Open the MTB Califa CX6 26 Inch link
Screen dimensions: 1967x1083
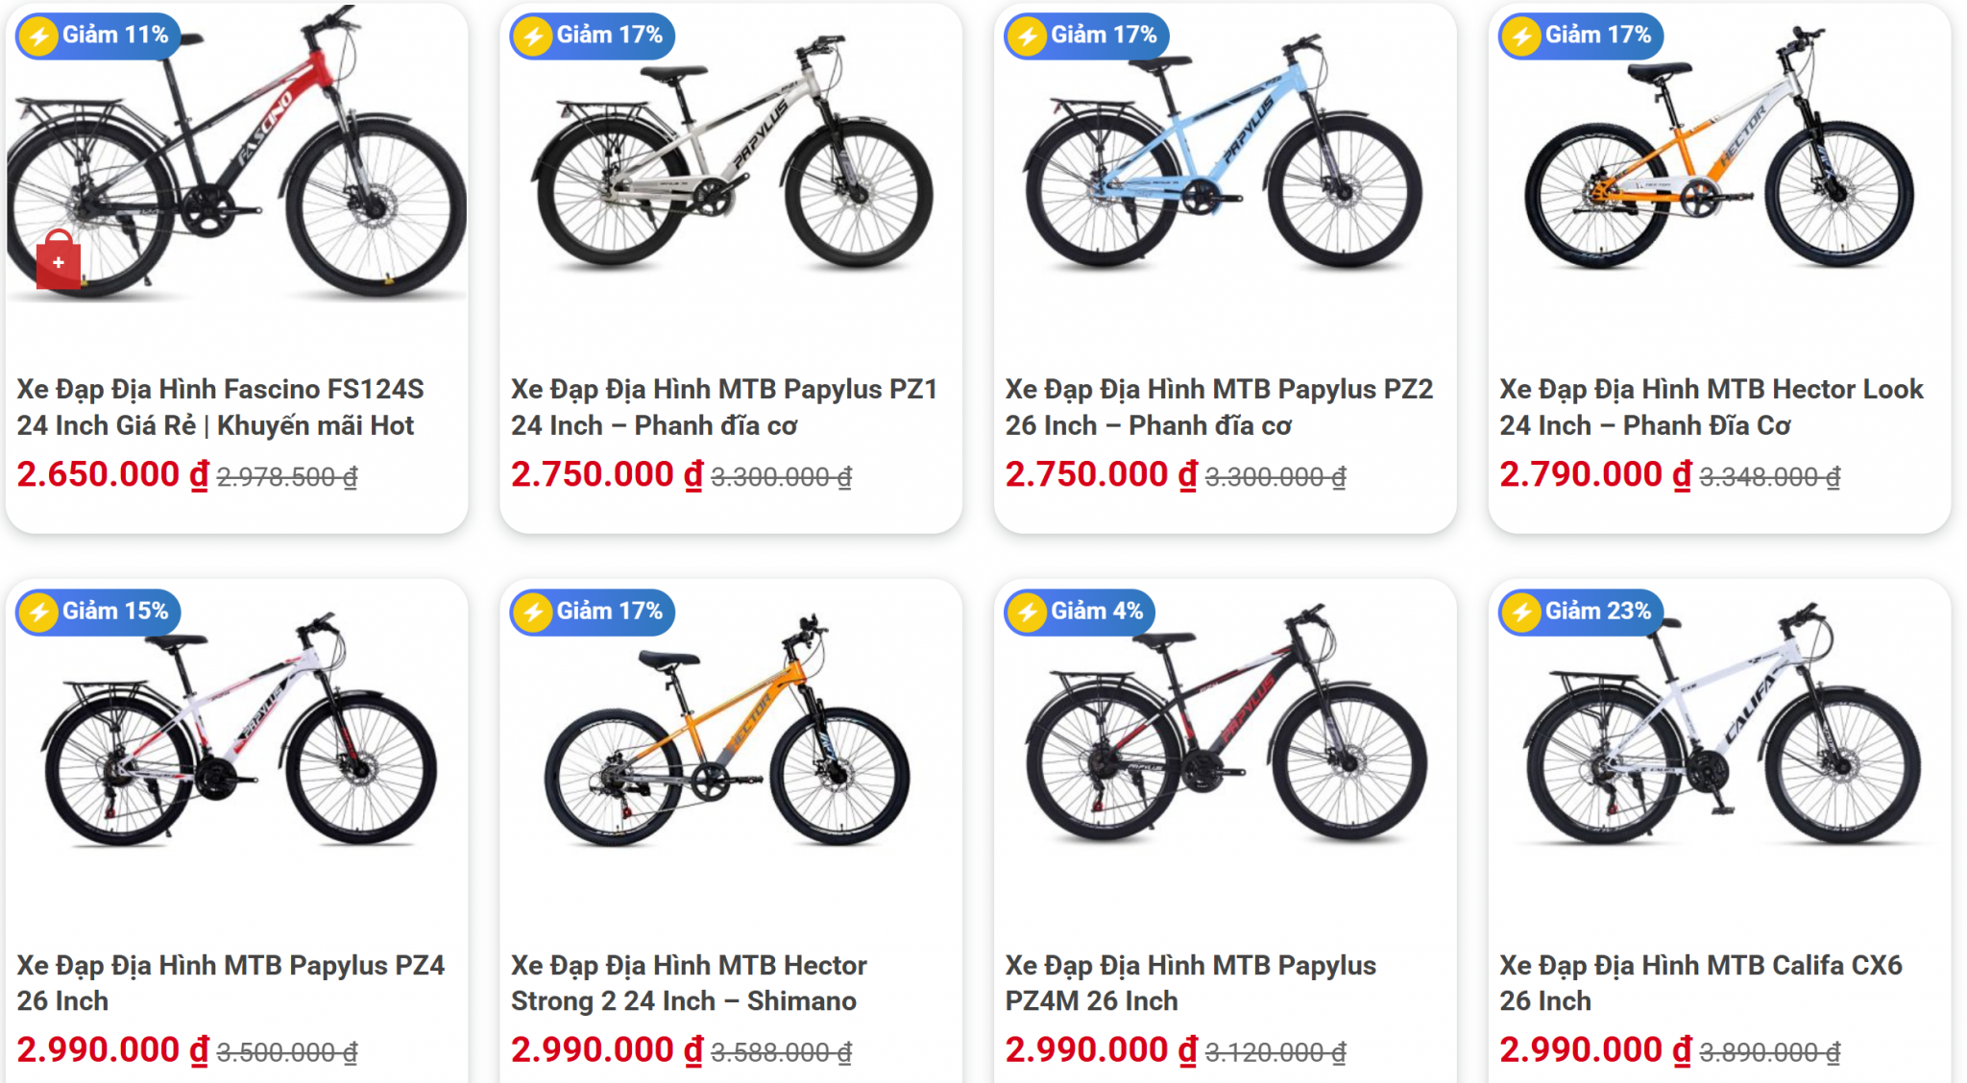(x=1701, y=983)
